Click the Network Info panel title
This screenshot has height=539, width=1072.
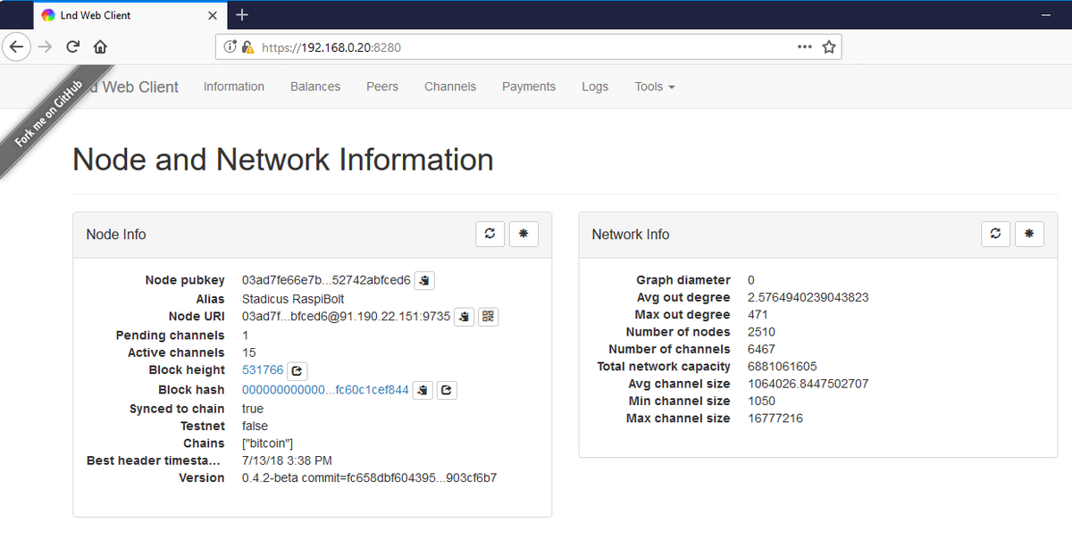pos(631,235)
